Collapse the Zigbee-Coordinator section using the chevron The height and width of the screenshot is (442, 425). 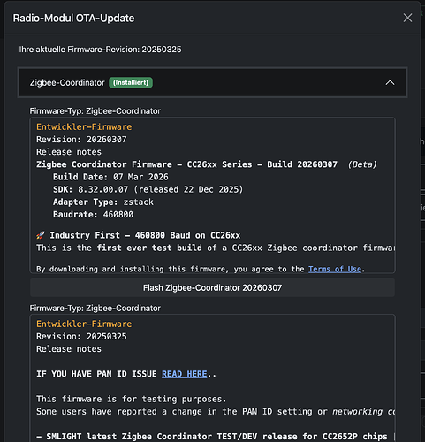[x=390, y=83]
